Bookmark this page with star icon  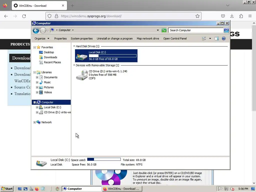click(x=197, y=16)
